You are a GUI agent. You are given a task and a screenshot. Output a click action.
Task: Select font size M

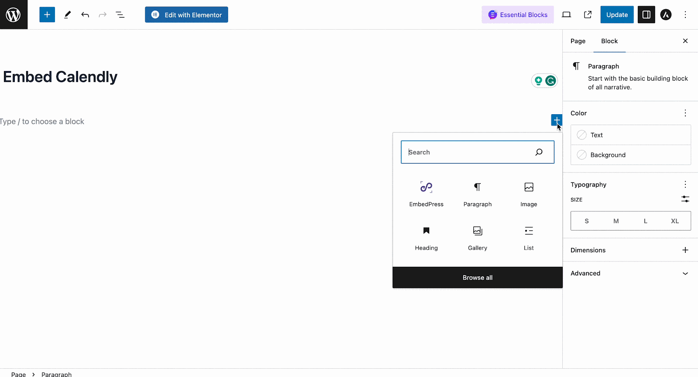[x=616, y=221]
